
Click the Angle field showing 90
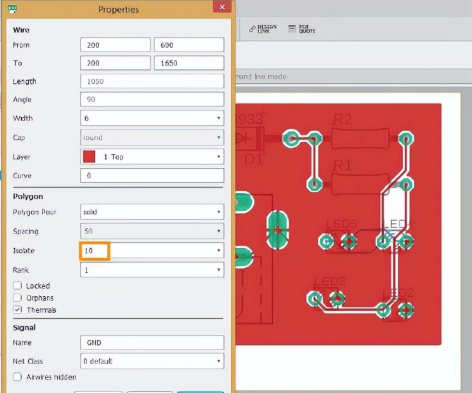(152, 99)
